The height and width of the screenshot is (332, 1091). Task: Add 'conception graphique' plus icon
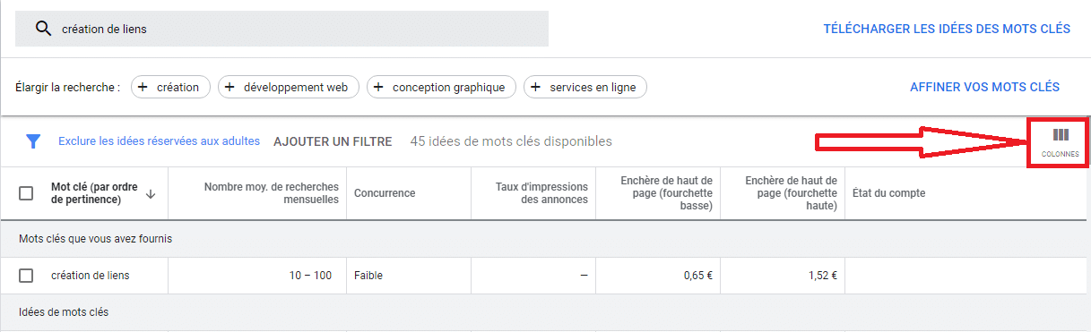(378, 87)
